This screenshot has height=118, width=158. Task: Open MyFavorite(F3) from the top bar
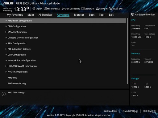[52, 9]
